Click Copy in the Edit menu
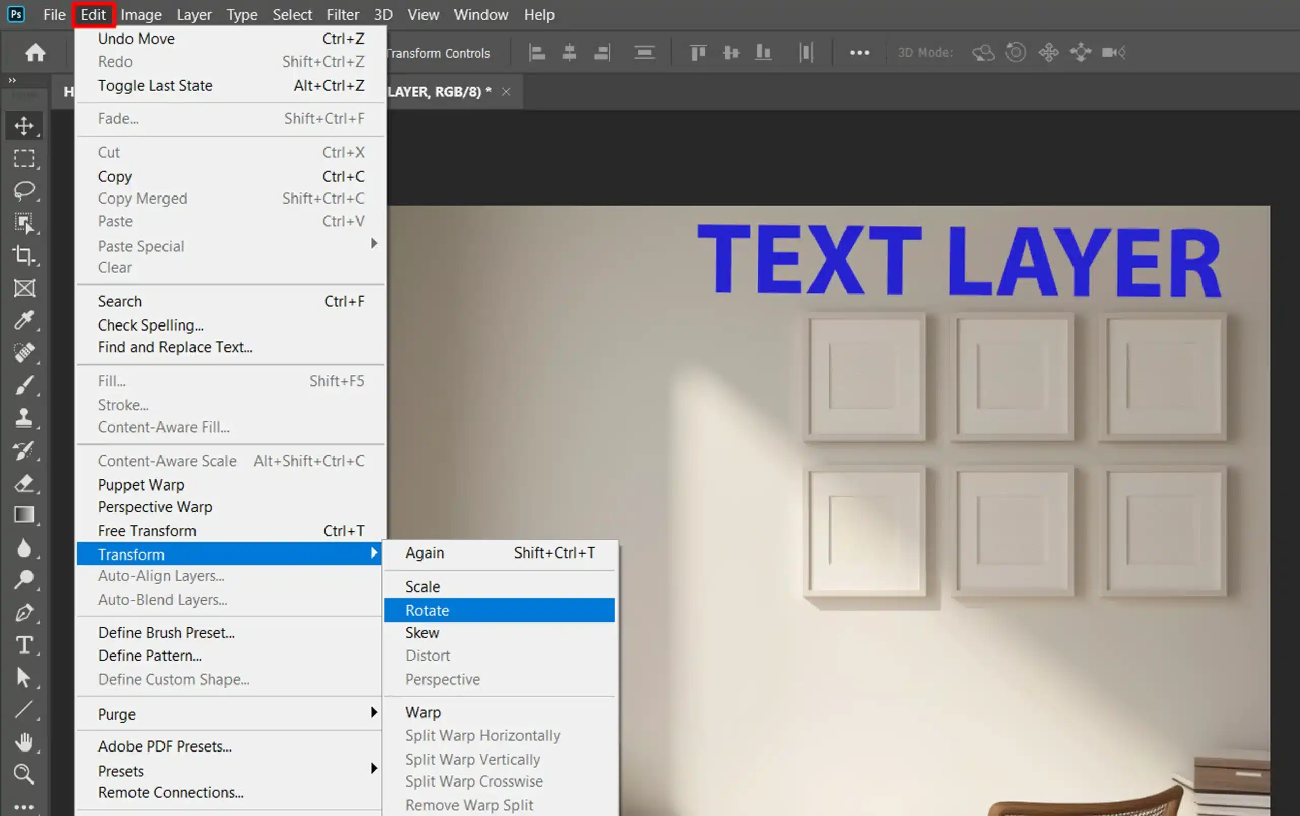 tap(231, 176)
